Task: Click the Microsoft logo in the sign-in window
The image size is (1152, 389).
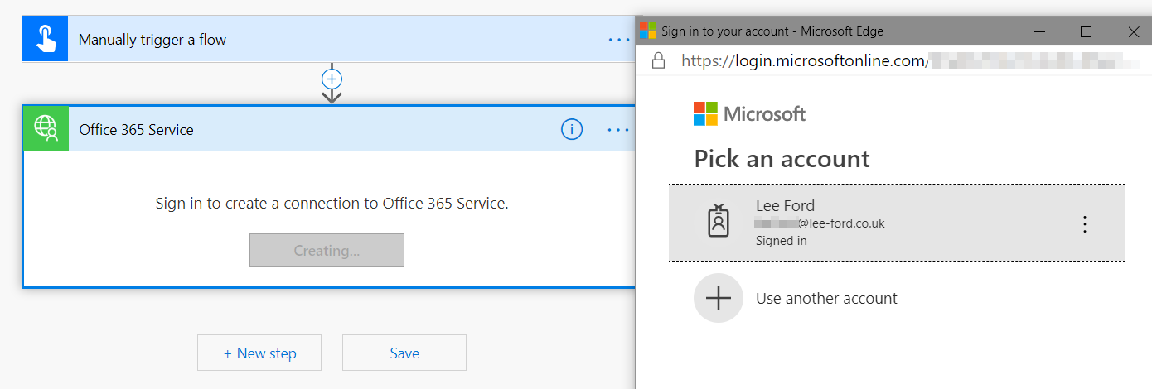Action: (749, 113)
